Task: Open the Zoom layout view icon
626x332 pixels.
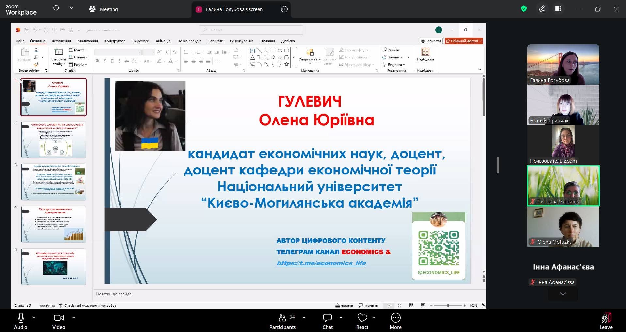Action: point(558,9)
